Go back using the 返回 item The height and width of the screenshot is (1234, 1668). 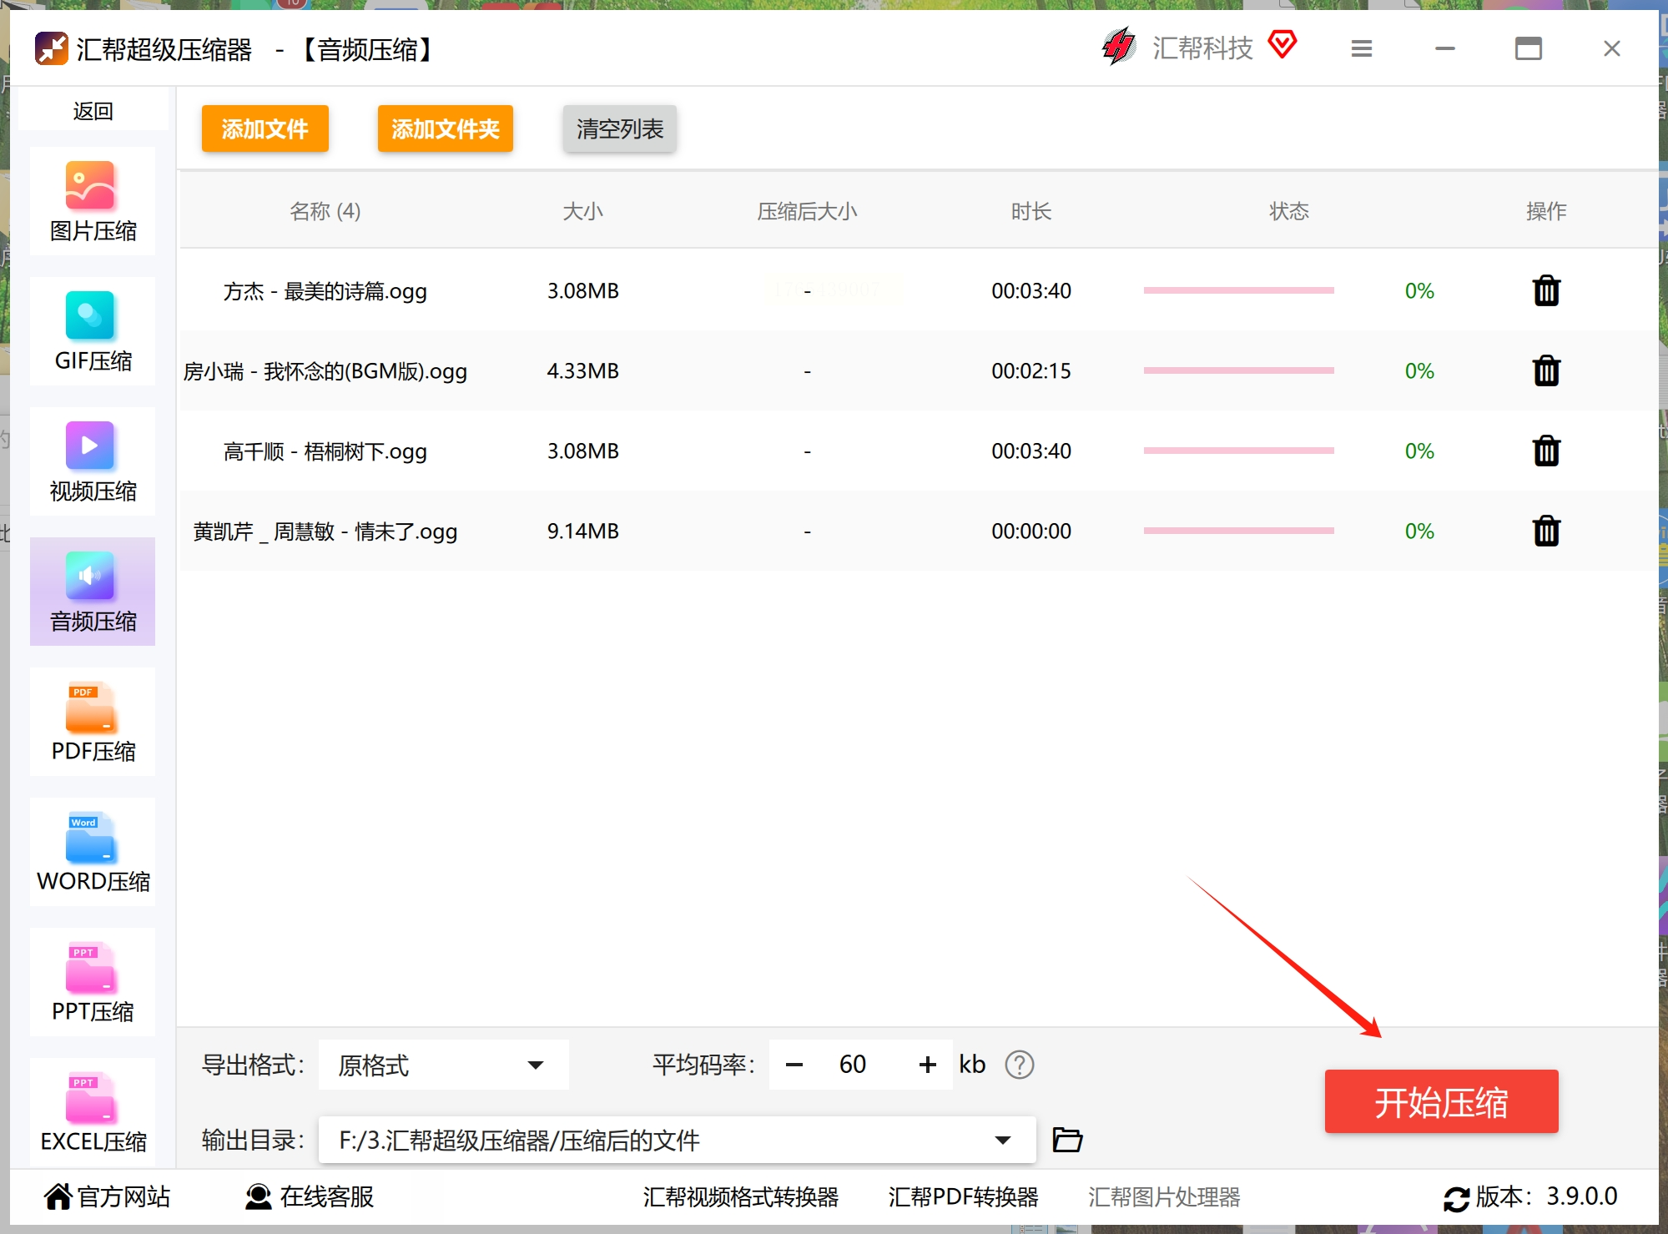(x=92, y=111)
